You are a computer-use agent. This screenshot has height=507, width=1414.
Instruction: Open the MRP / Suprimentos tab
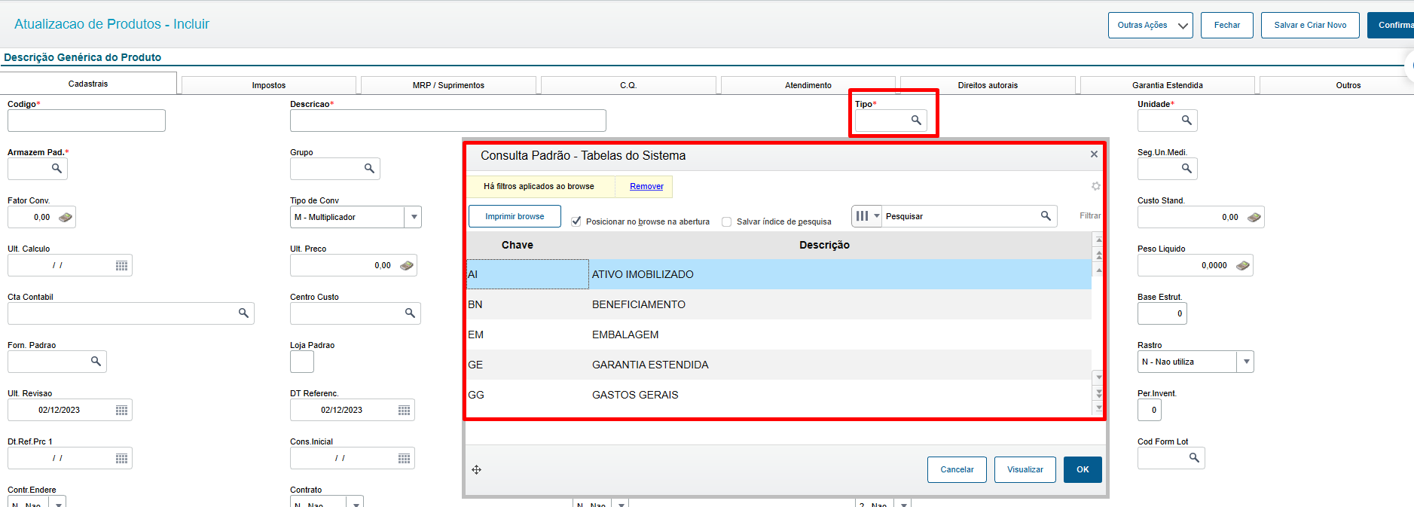tap(448, 85)
